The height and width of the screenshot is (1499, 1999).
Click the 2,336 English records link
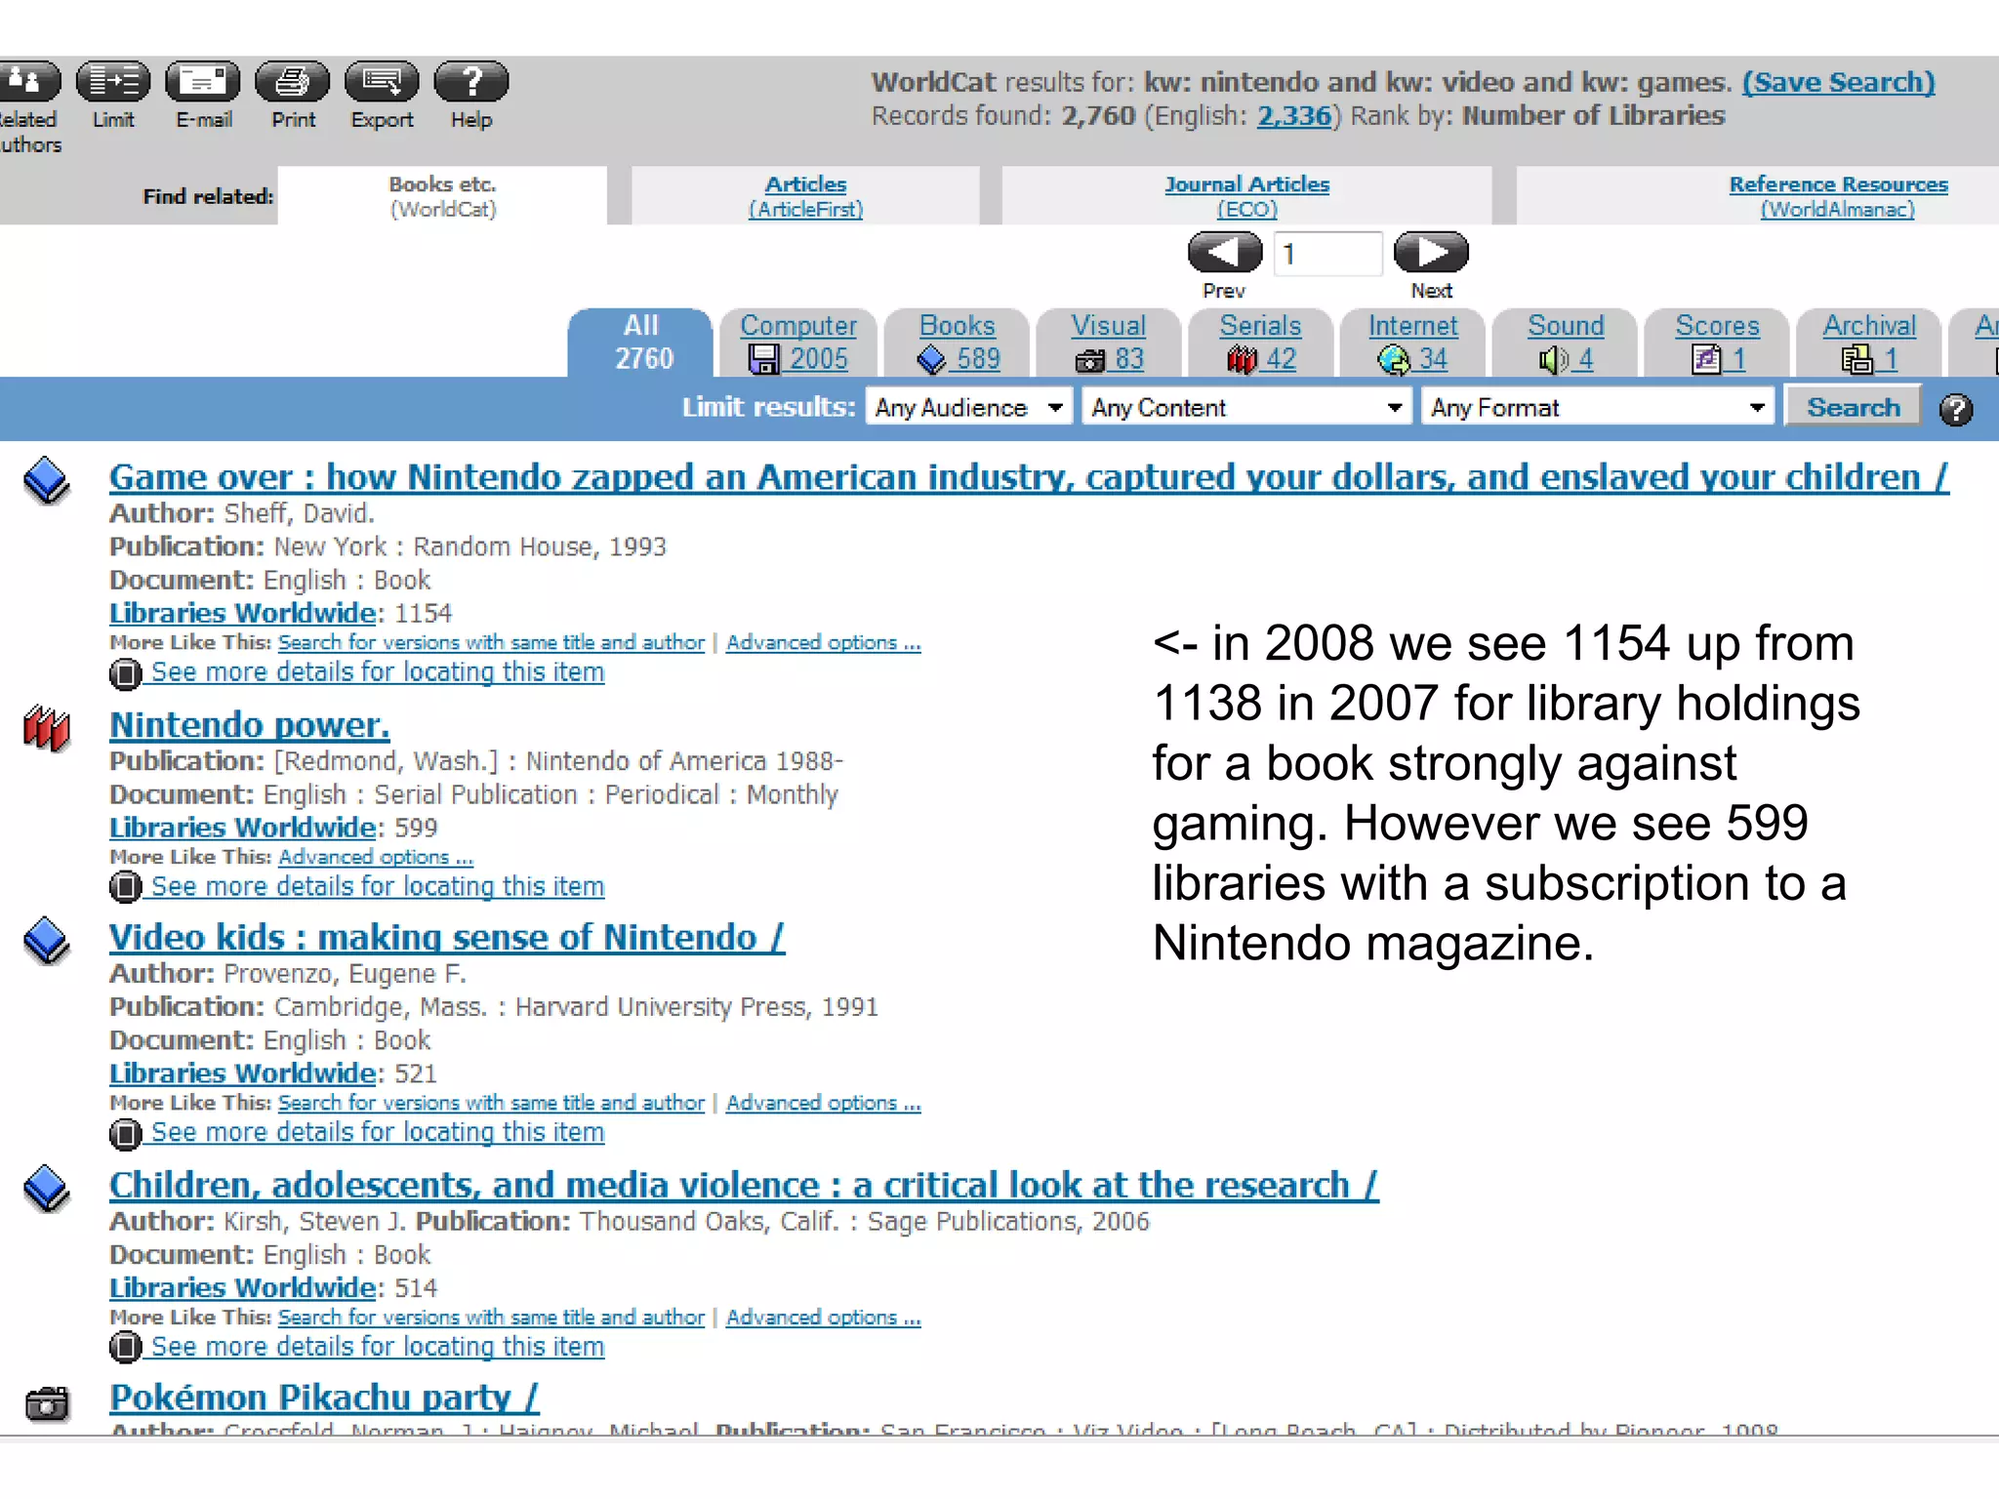coord(1293,116)
